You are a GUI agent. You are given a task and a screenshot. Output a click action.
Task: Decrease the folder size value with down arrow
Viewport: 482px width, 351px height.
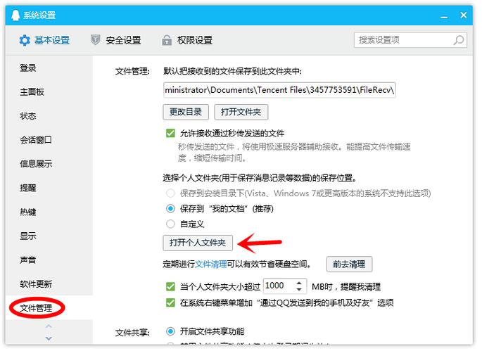pyautogui.click(x=299, y=290)
